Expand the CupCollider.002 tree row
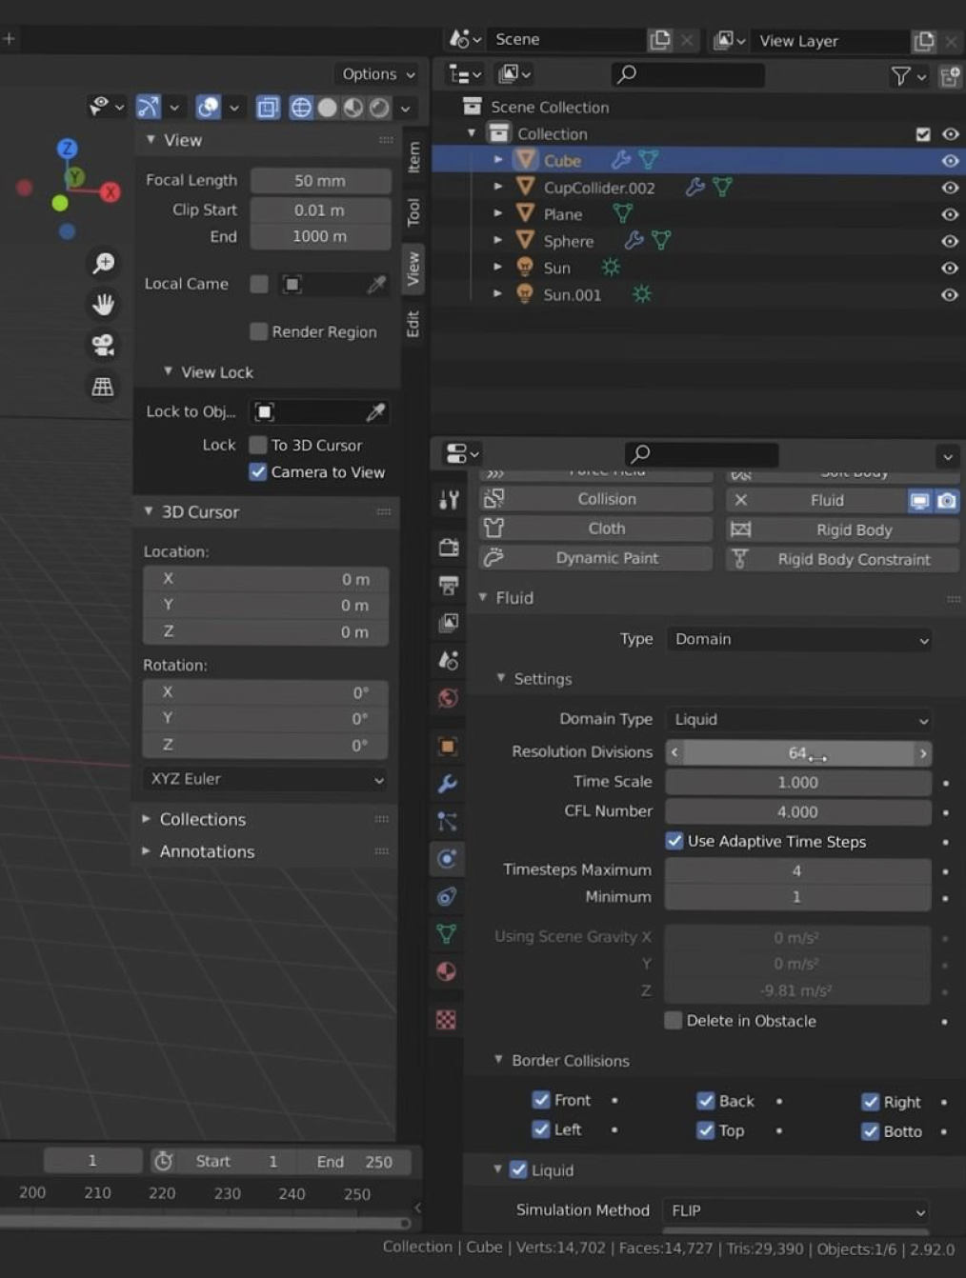 point(498,188)
